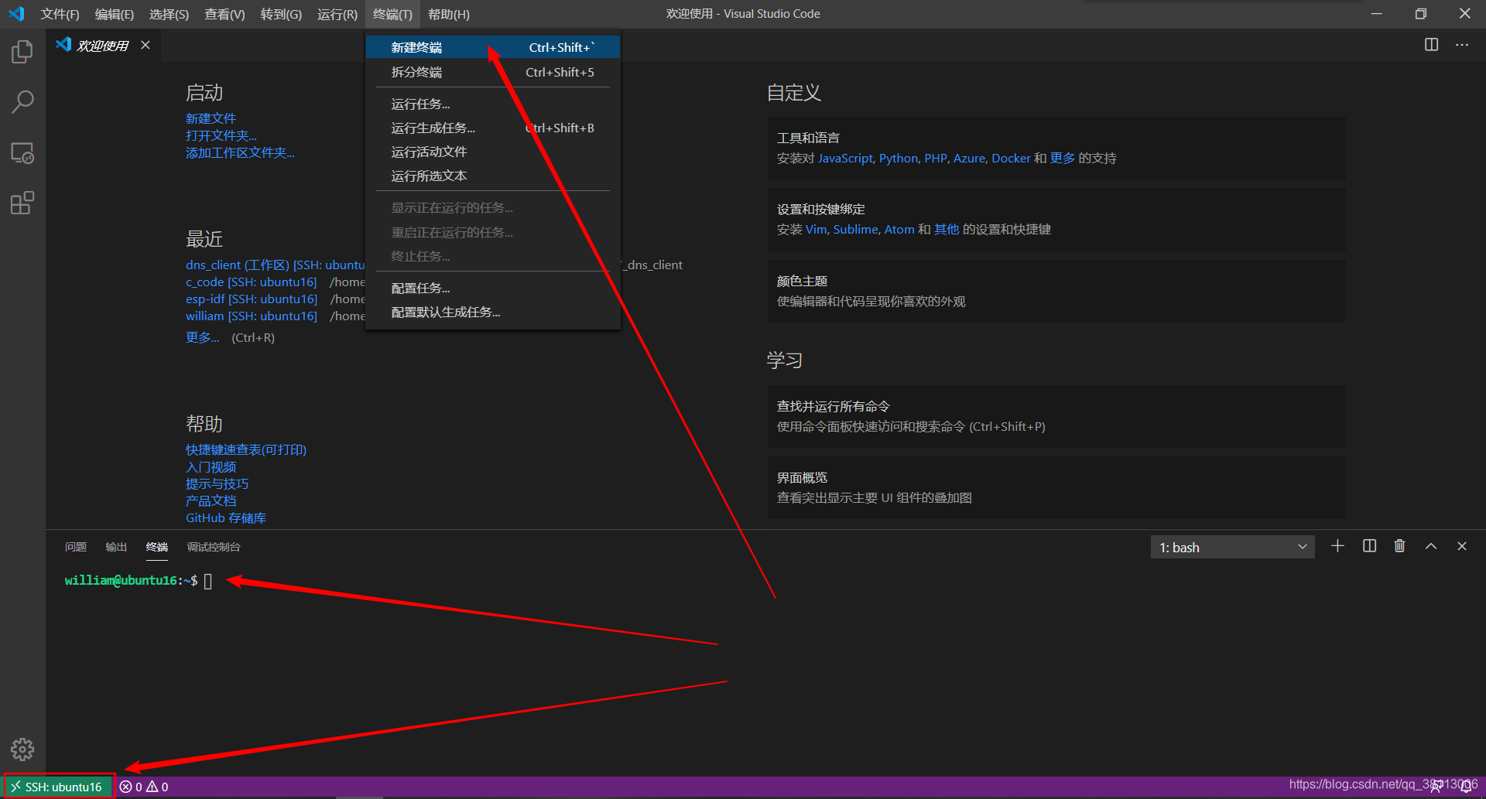Choose 配置任务... menu entry
1486x799 pixels.
[493, 288]
